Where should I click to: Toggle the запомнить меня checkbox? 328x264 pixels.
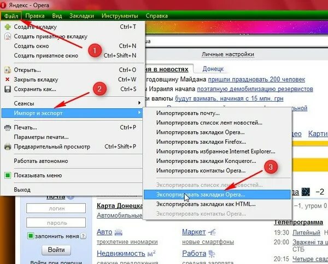pos(31,236)
